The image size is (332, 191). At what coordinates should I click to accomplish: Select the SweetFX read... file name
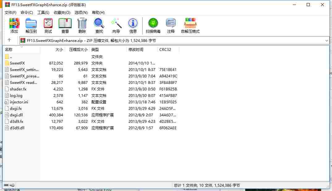(23, 82)
